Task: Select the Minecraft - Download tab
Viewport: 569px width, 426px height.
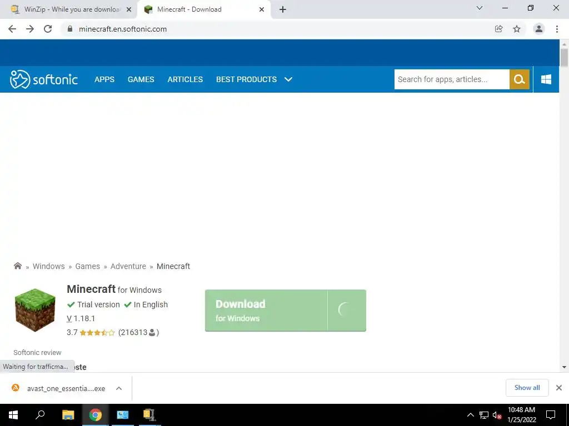Action: (x=203, y=9)
